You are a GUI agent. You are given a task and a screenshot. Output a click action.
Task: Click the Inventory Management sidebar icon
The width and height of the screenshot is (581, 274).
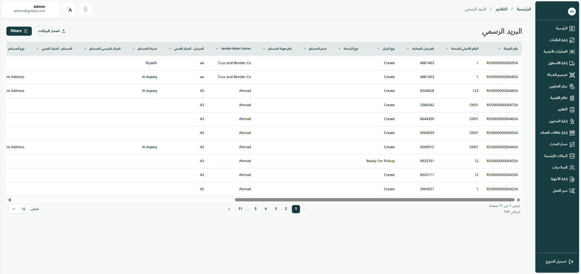pyautogui.click(x=572, y=121)
